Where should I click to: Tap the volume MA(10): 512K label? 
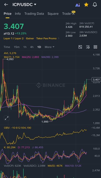(73, 166)
